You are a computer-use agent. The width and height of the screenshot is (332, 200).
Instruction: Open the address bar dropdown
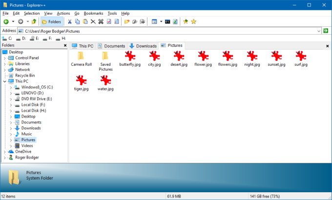319,31
